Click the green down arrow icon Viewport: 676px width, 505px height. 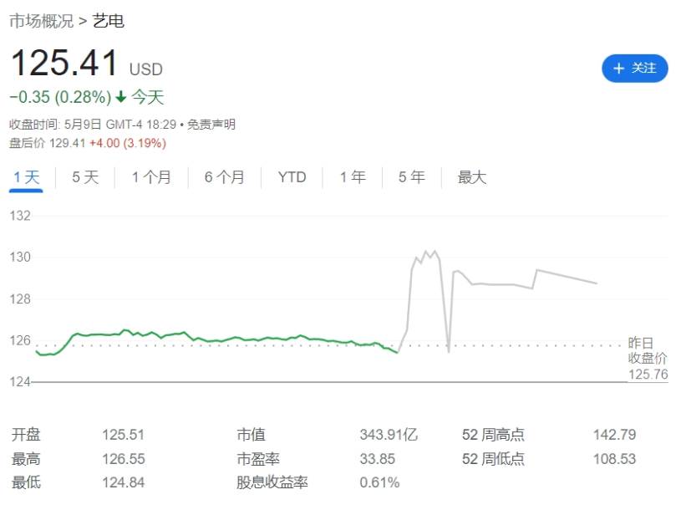121,97
